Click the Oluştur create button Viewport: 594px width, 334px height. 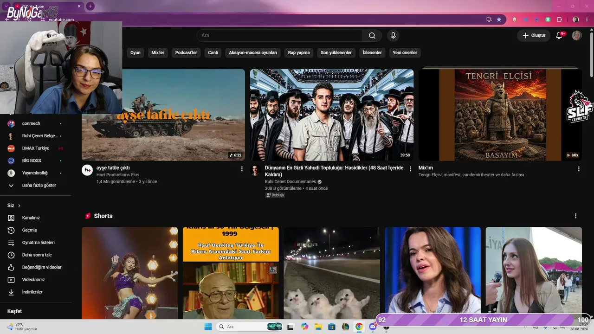[534, 36]
